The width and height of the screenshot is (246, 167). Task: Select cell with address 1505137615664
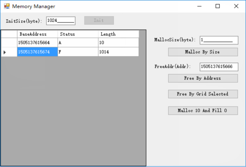pos(37,43)
